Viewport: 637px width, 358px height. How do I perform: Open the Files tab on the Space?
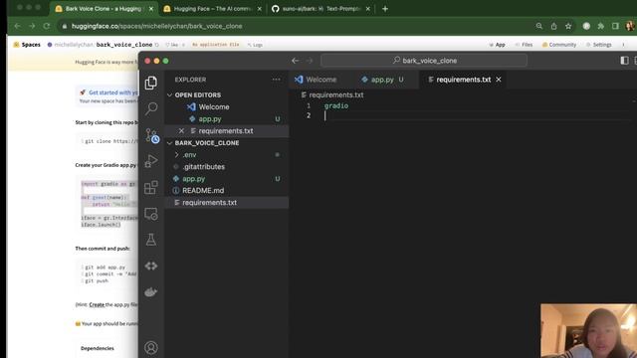pyautogui.click(x=525, y=45)
